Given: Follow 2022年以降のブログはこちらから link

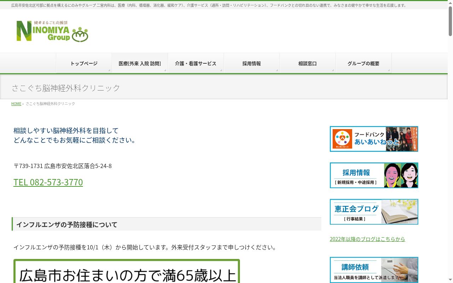Looking at the screenshot, I should point(367,239).
